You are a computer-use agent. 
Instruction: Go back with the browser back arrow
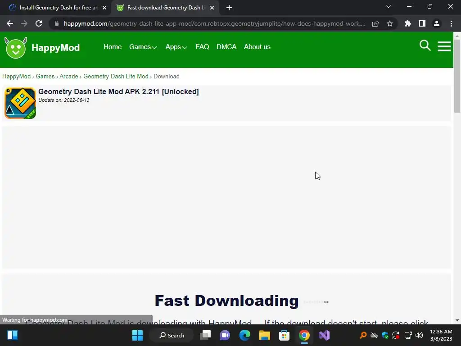(x=10, y=23)
